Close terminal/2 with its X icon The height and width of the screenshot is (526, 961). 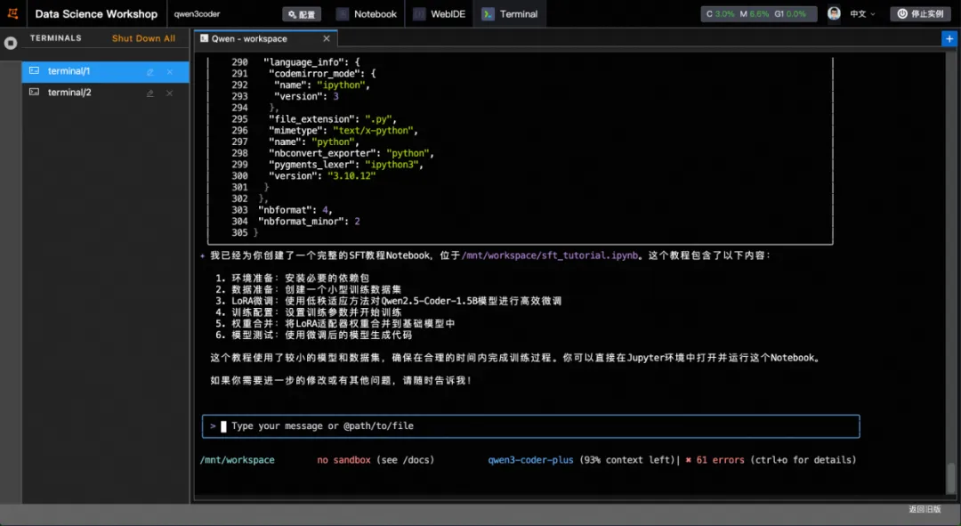(170, 93)
